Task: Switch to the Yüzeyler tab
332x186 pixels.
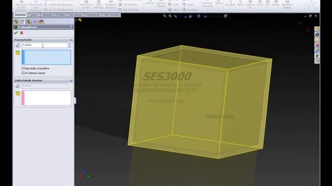Action: point(47,15)
